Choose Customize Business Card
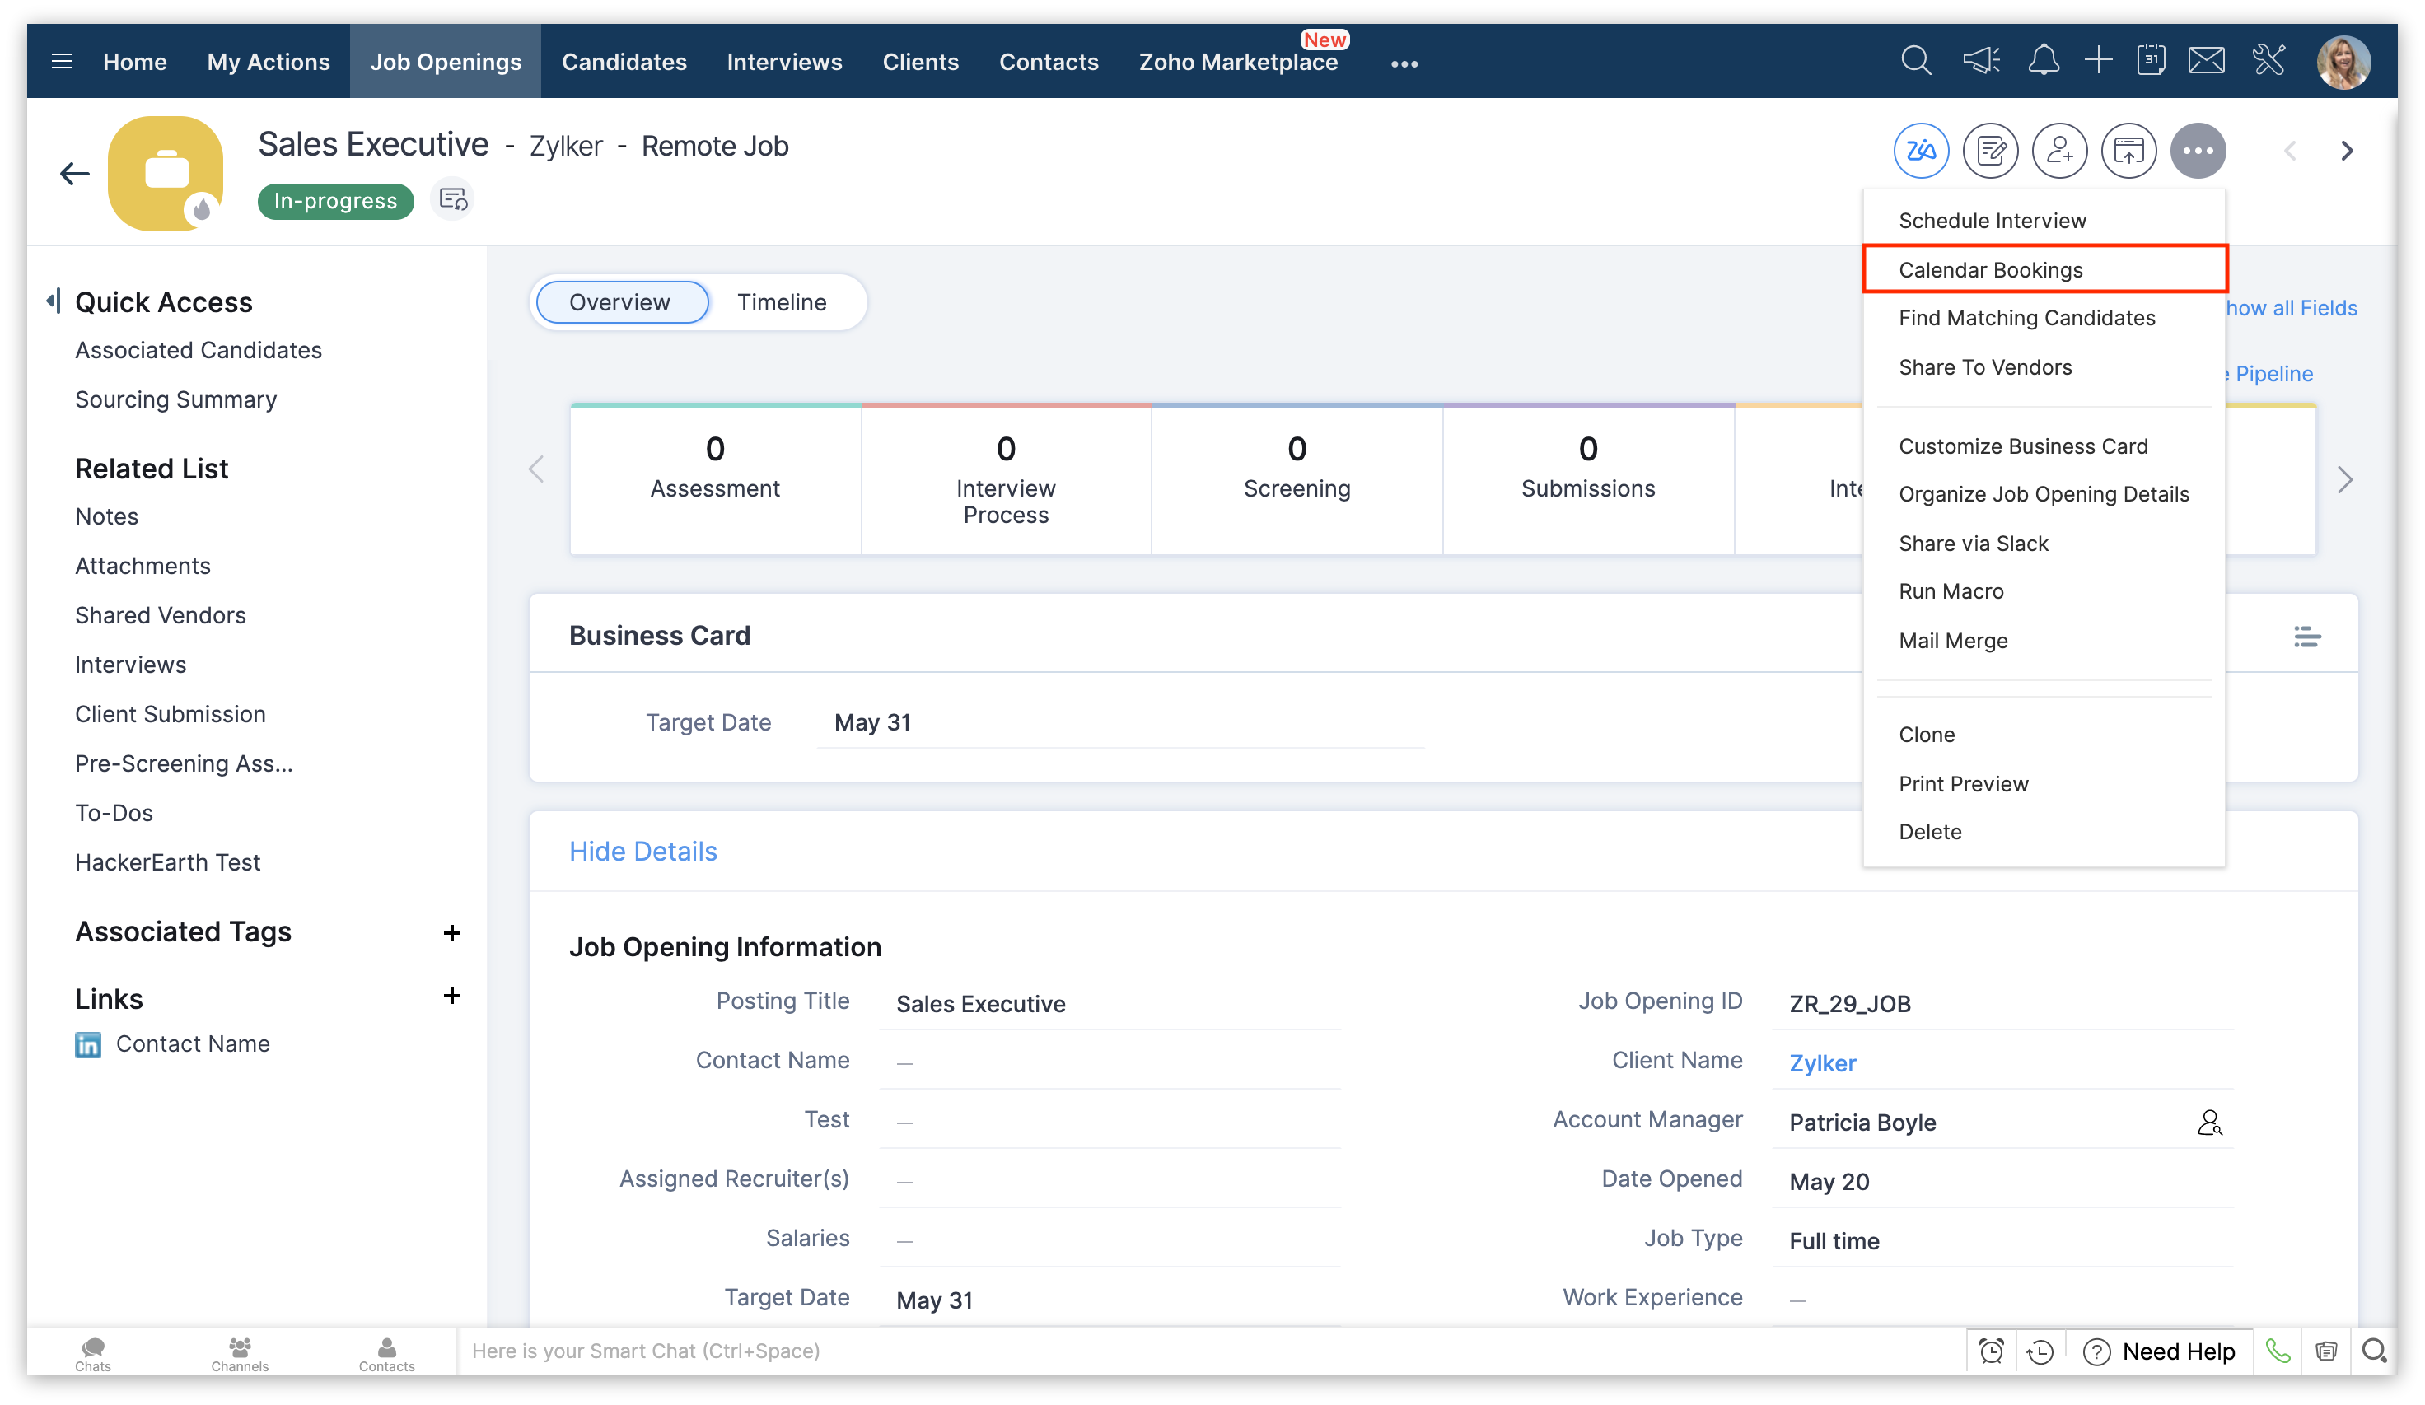This screenshot has width=2425, height=1405. tap(2045, 446)
